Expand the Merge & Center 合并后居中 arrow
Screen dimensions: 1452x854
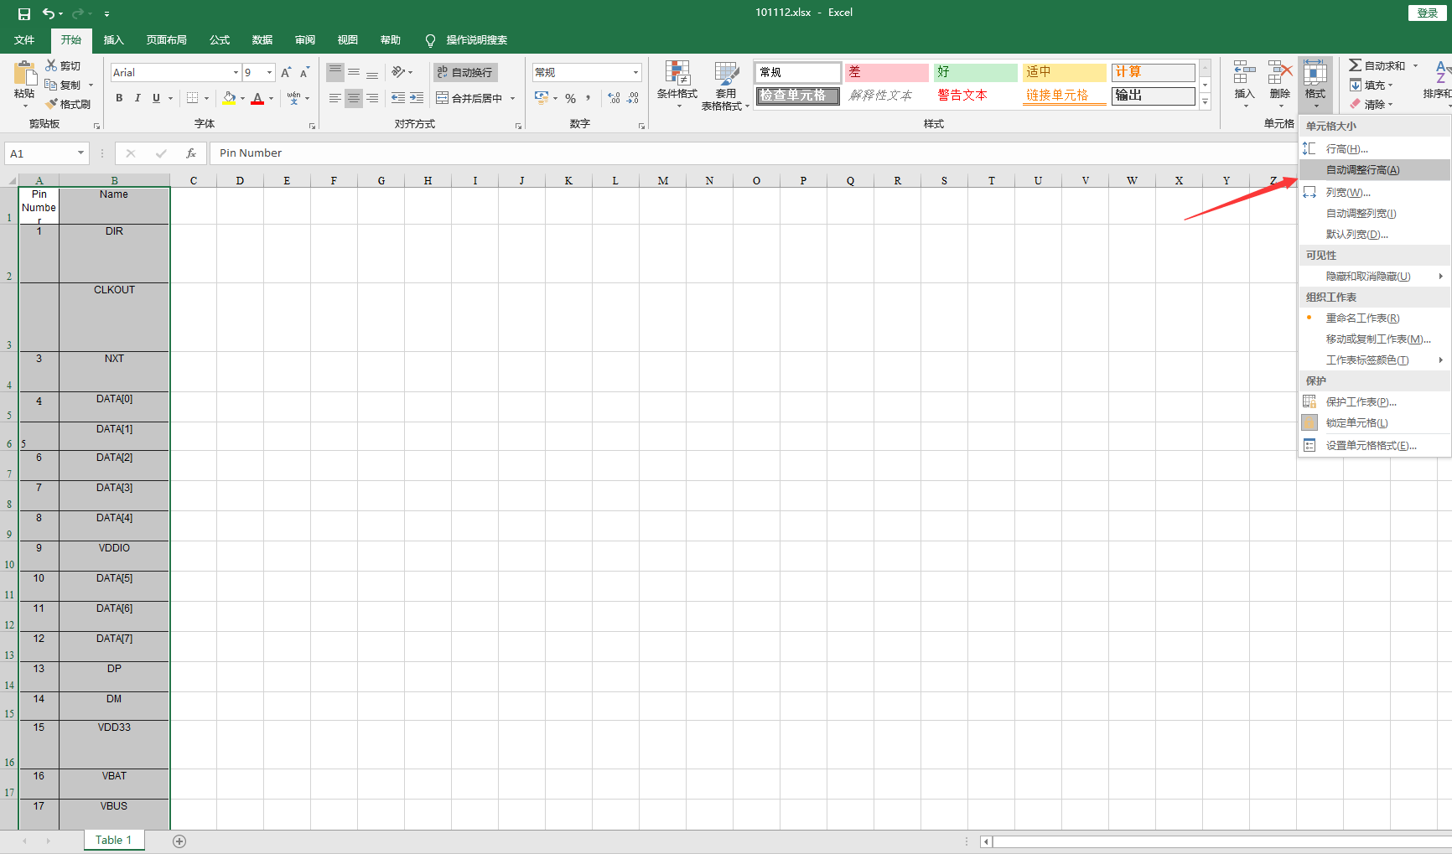click(x=512, y=98)
